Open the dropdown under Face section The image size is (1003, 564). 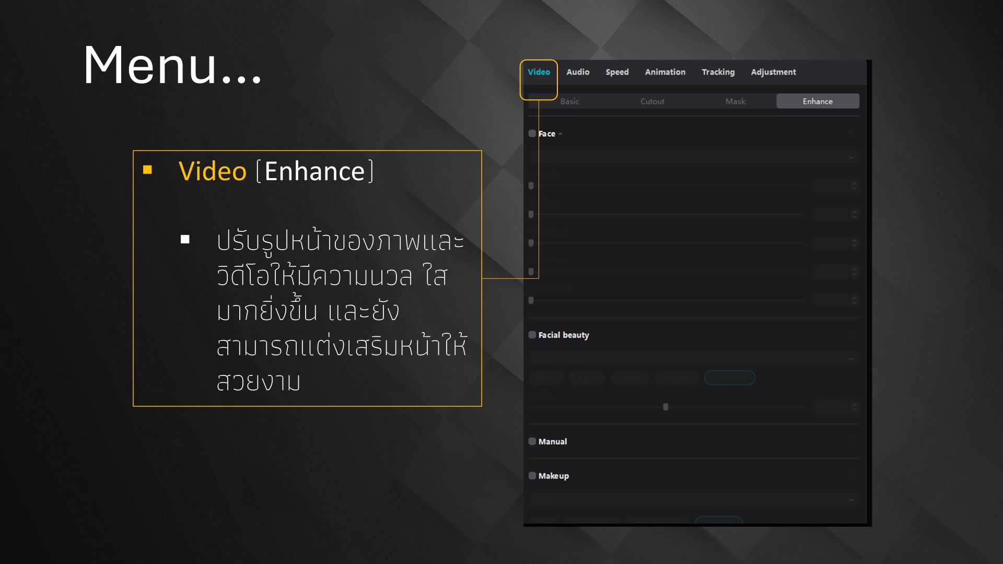point(851,157)
